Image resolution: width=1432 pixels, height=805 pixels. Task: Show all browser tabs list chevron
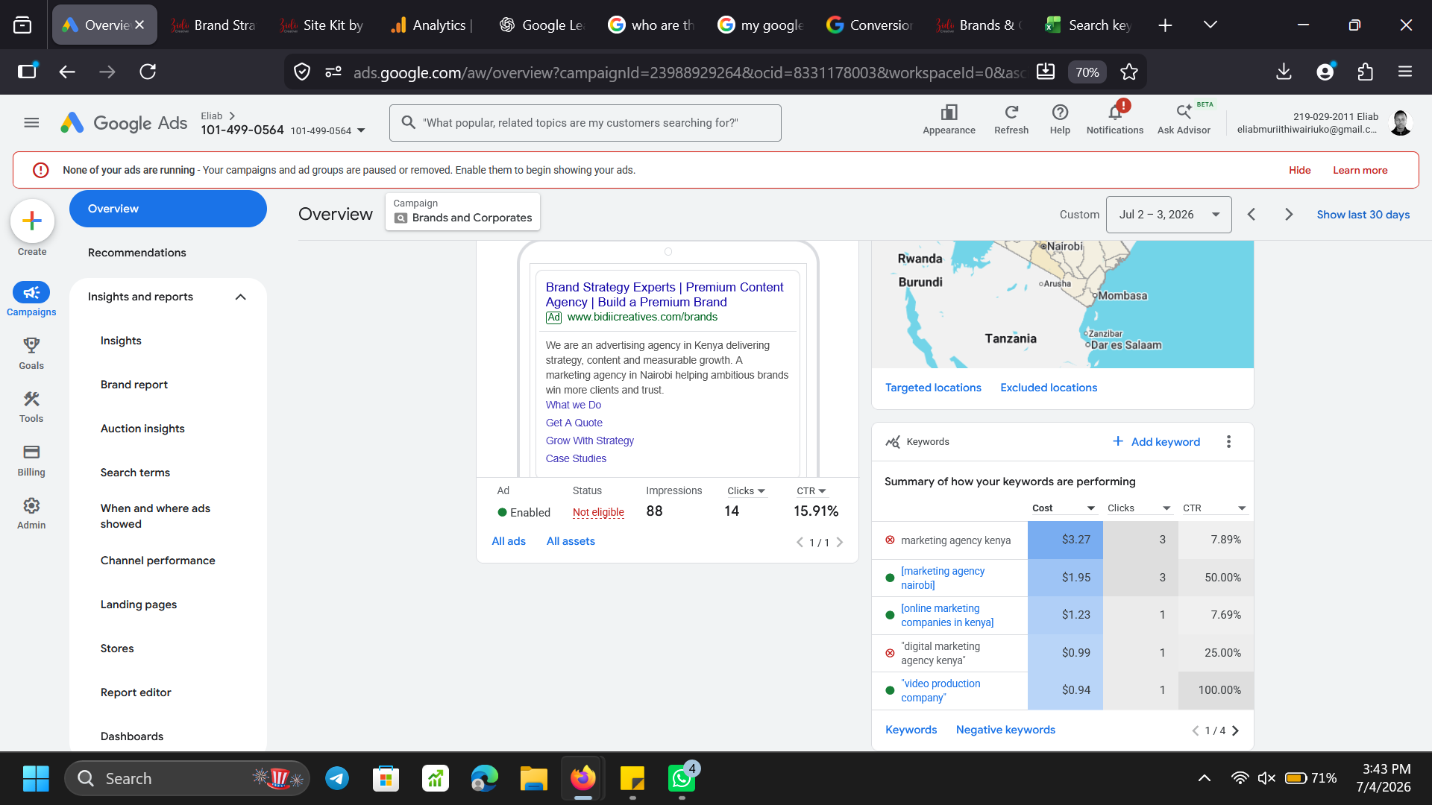point(1210,25)
